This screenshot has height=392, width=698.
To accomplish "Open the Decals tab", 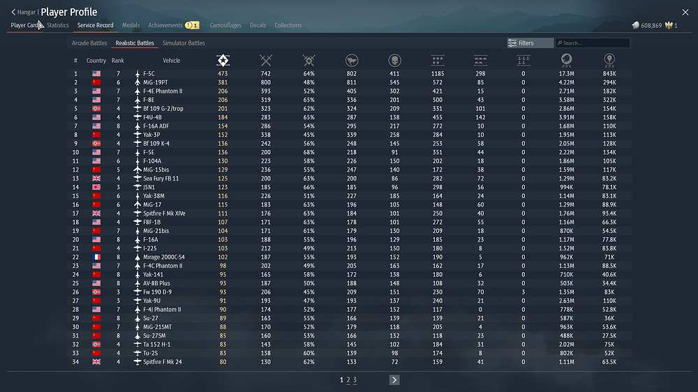I will tap(258, 25).
